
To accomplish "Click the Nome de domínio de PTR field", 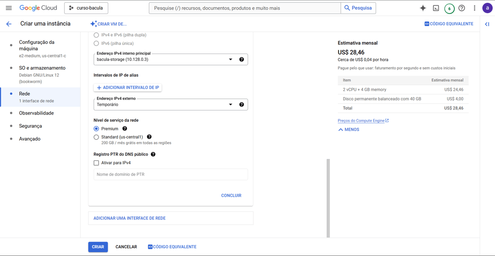I will pos(171,174).
